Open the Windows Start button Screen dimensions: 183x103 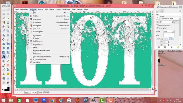click(3, 100)
